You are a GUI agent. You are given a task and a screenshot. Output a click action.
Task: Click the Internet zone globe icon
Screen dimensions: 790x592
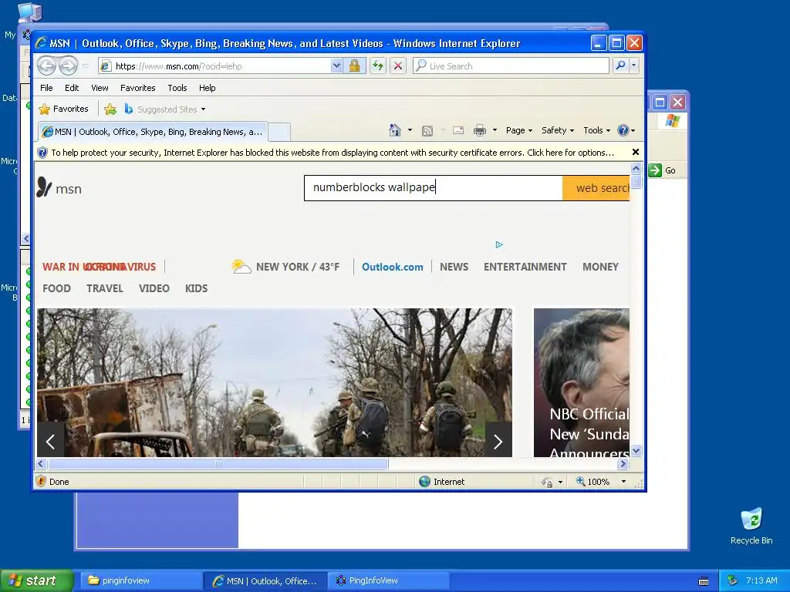coord(425,482)
